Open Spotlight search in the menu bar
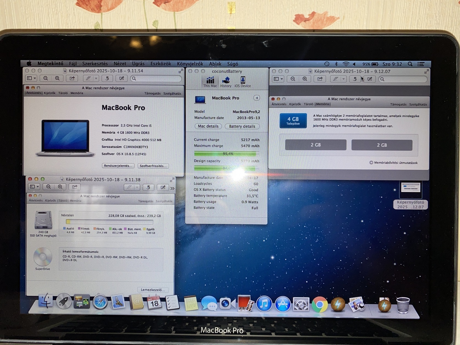 pyautogui.click(x=410, y=64)
